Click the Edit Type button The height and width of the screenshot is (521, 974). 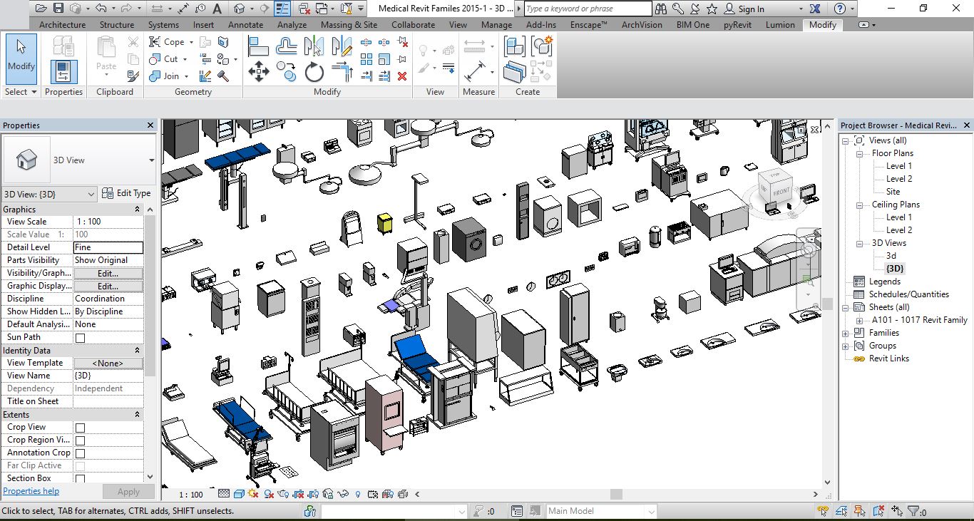point(127,193)
